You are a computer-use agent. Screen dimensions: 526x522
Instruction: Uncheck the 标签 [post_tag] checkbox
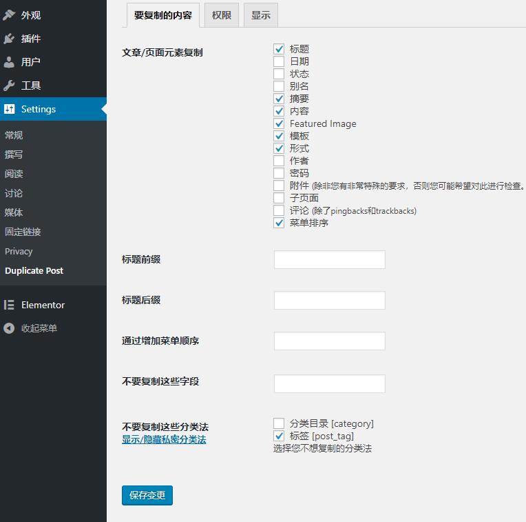pos(279,436)
